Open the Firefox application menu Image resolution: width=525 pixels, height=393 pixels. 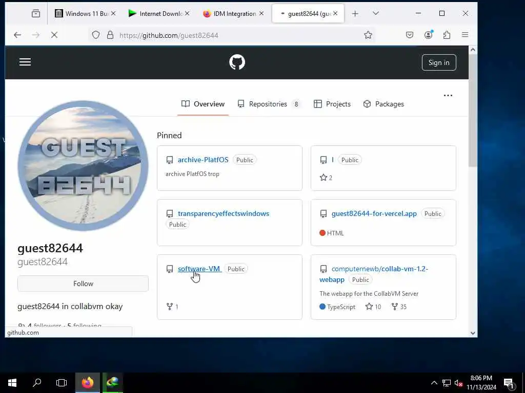tap(465, 35)
